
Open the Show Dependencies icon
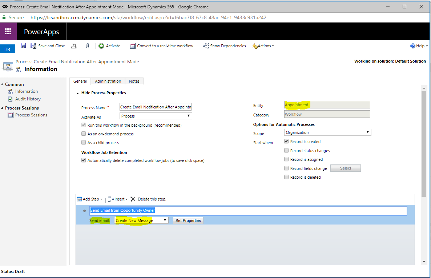206,46
